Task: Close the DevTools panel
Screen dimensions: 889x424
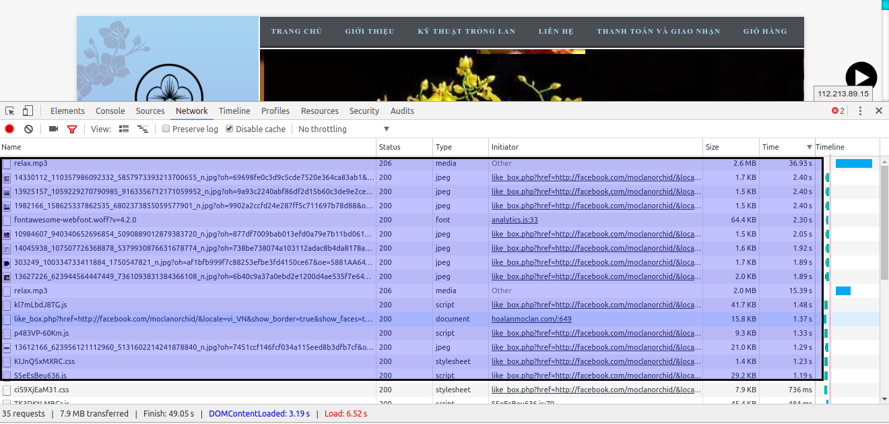Action: 878,111
